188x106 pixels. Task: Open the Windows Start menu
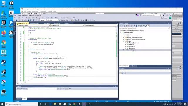[2, 104]
